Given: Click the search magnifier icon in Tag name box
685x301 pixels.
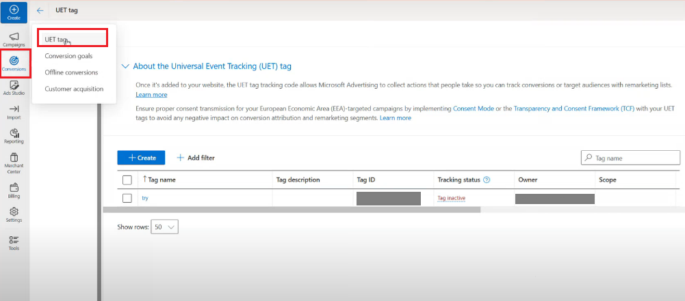Looking at the screenshot, I should tap(589, 158).
